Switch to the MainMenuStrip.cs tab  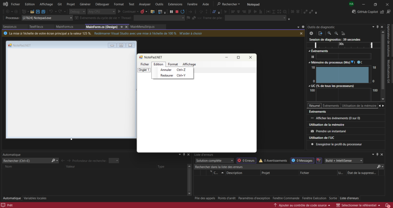(142, 27)
